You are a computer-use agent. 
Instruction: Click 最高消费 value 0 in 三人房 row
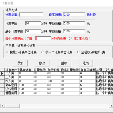(26, 77)
